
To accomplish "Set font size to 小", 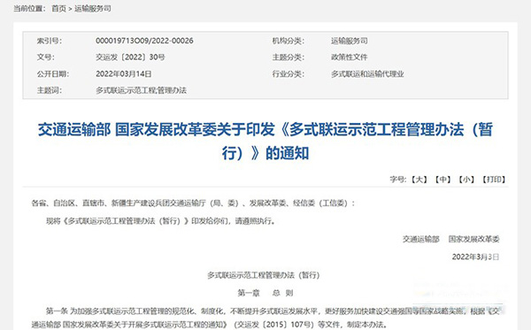I will coord(466,180).
